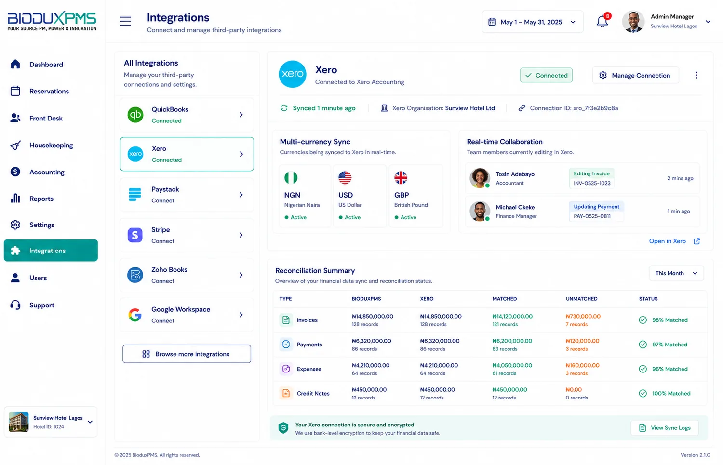Screen dimensions: 723x465
Task: Click the Sunview Hotel building thumbnail
Action: point(19,422)
